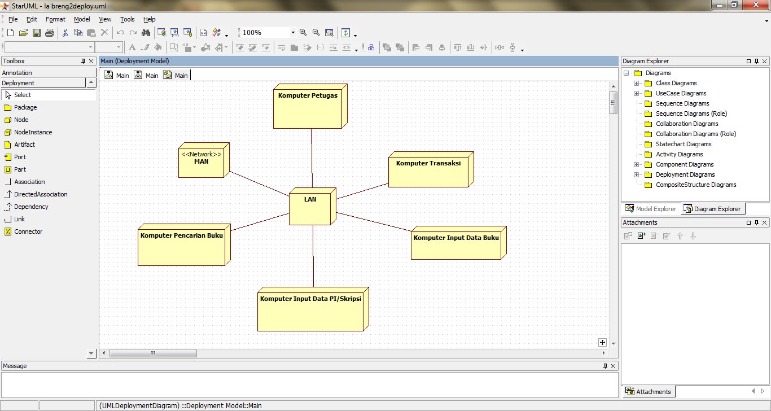Open the View menu
This screenshot has width=771, height=411.
[105, 19]
